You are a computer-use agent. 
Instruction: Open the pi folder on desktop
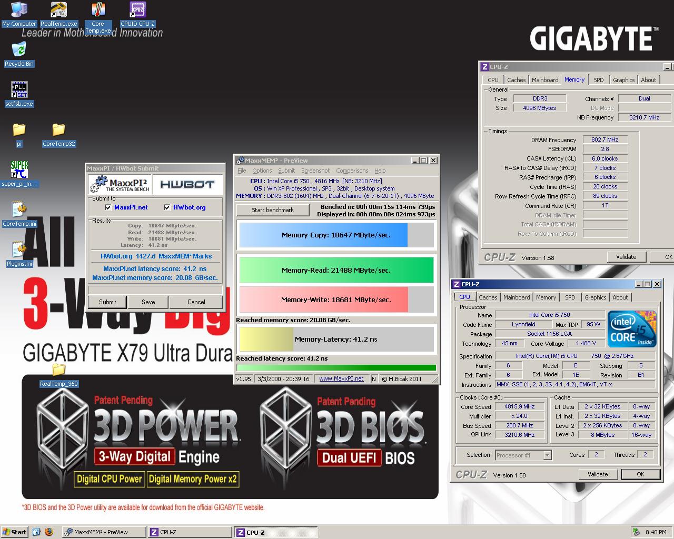(x=19, y=134)
